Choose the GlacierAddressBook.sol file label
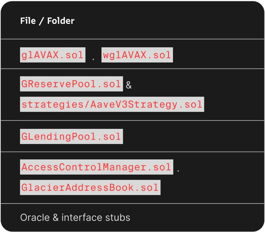The height and width of the screenshot is (232, 265). [90, 187]
